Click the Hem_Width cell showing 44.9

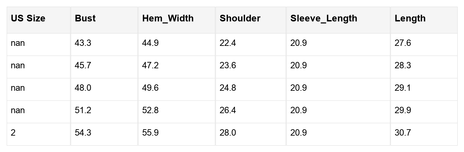click(150, 43)
